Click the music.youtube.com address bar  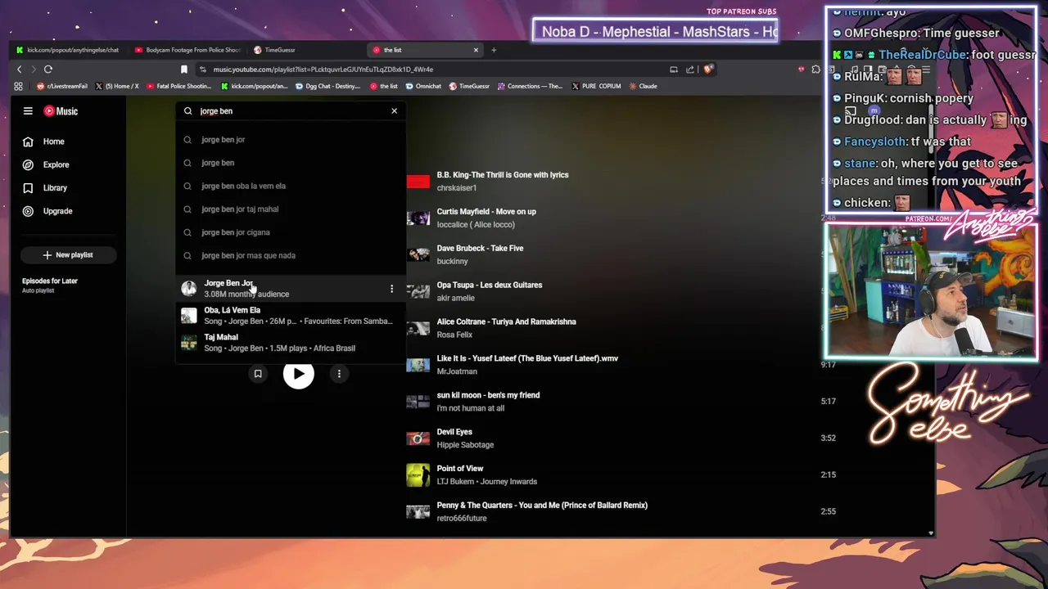[x=323, y=70]
